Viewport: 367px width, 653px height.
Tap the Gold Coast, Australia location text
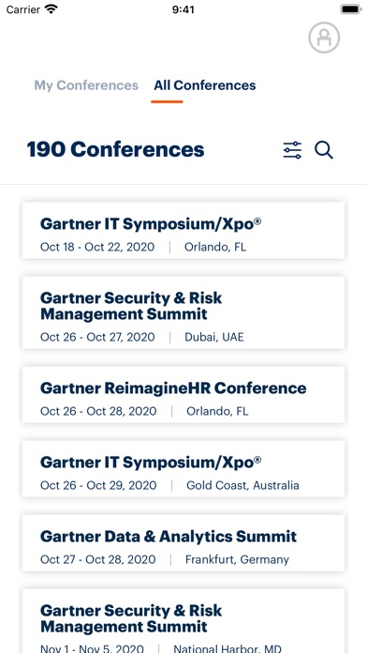pyautogui.click(x=242, y=485)
